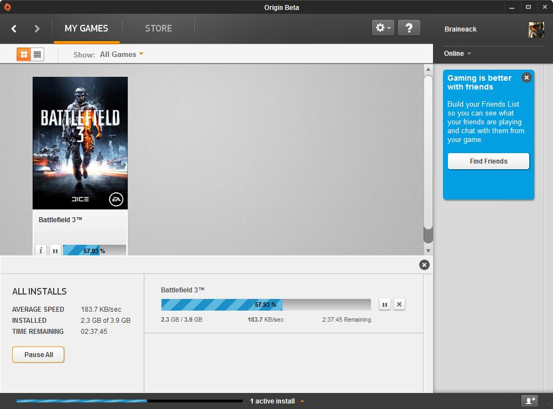Click the games list scrollbar up arrow
This screenshot has height=409, width=553.
tap(428, 69)
